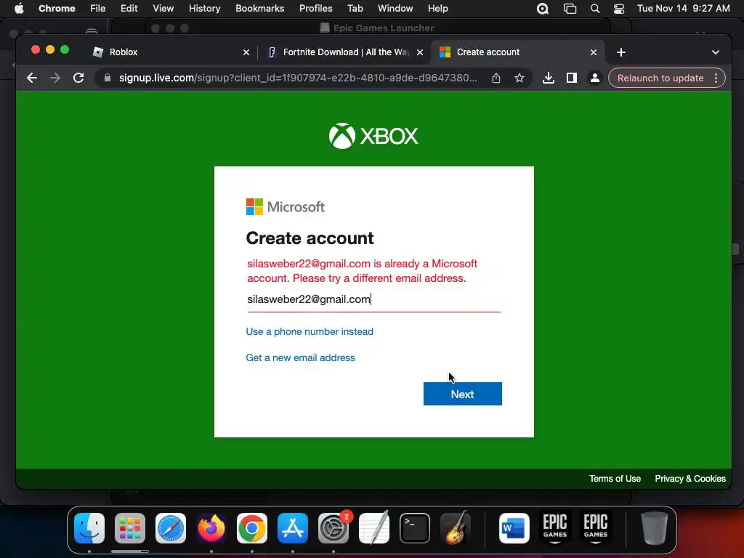Screen dimensions: 744x558
Task: Click Relaunch to update
Action: [660, 78]
